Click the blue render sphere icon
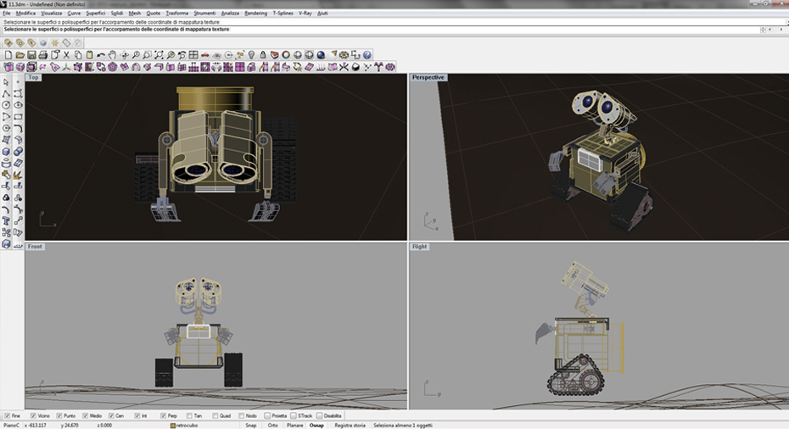789x429 pixels. pos(321,55)
